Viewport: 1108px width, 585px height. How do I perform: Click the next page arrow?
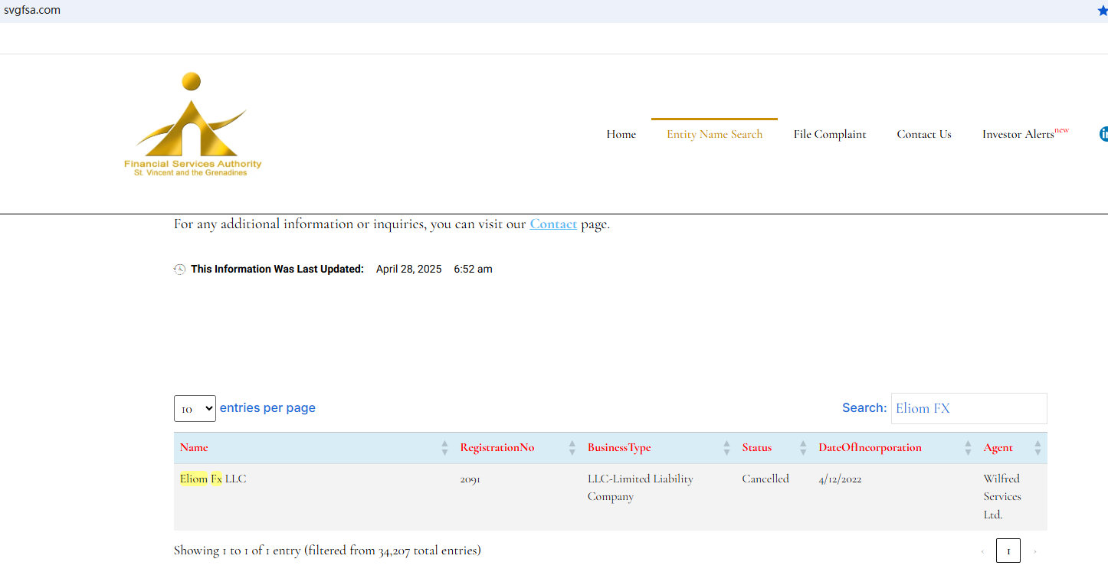click(x=1034, y=551)
